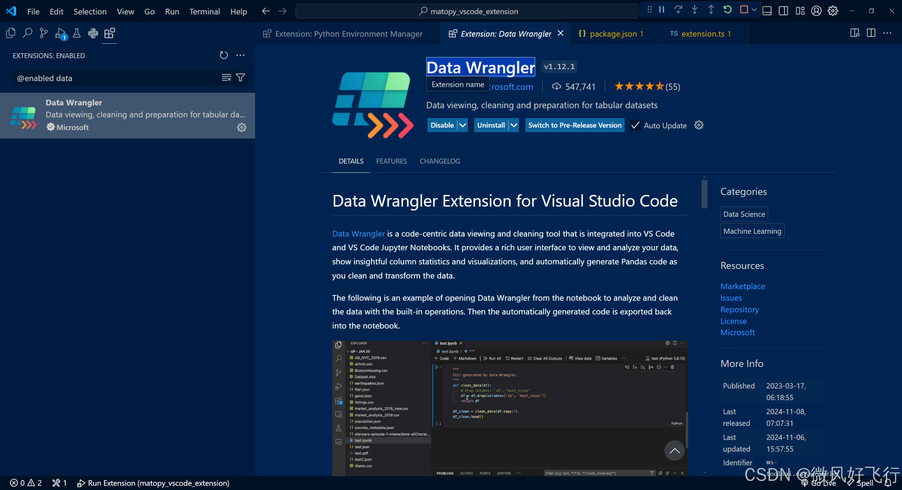Expand the Uninstall button dropdown arrow
This screenshot has width=902, height=490.
click(514, 125)
